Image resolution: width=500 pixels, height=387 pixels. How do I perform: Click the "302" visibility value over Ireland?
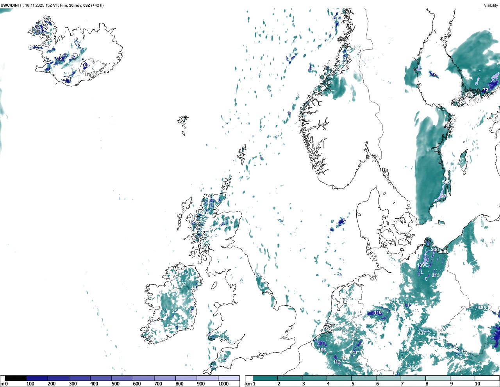182,284
